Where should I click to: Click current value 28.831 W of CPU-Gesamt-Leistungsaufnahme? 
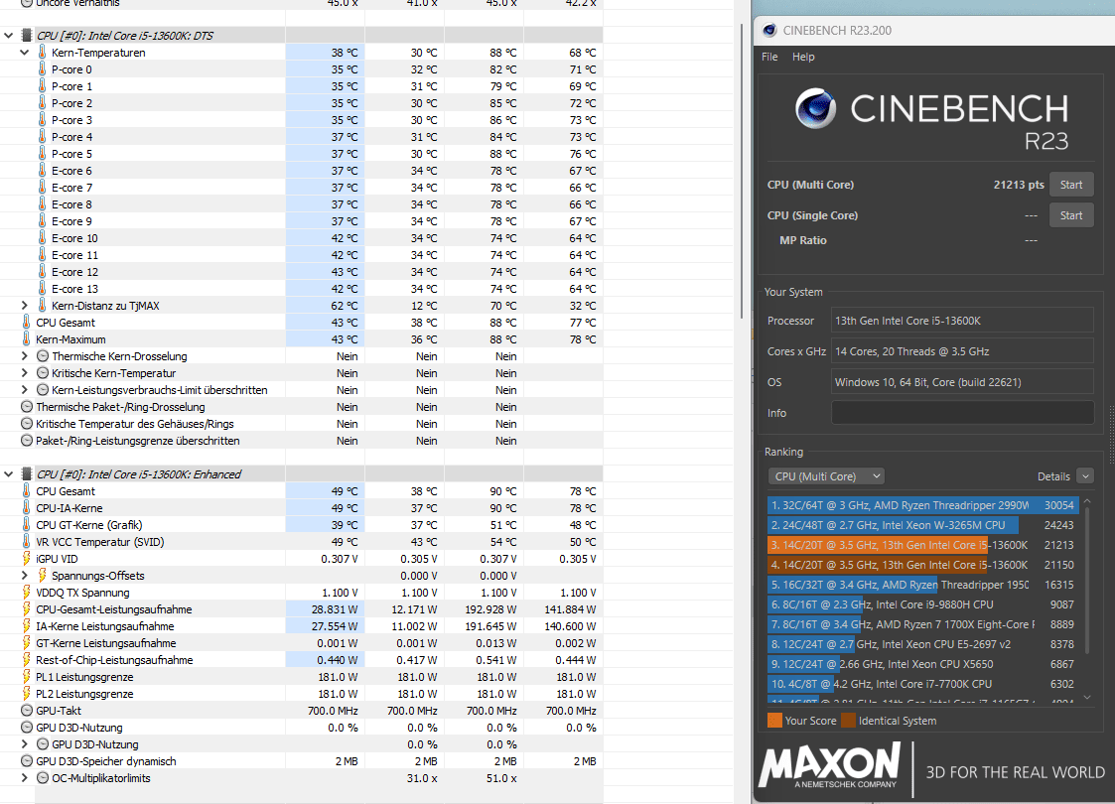tap(335, 609)
